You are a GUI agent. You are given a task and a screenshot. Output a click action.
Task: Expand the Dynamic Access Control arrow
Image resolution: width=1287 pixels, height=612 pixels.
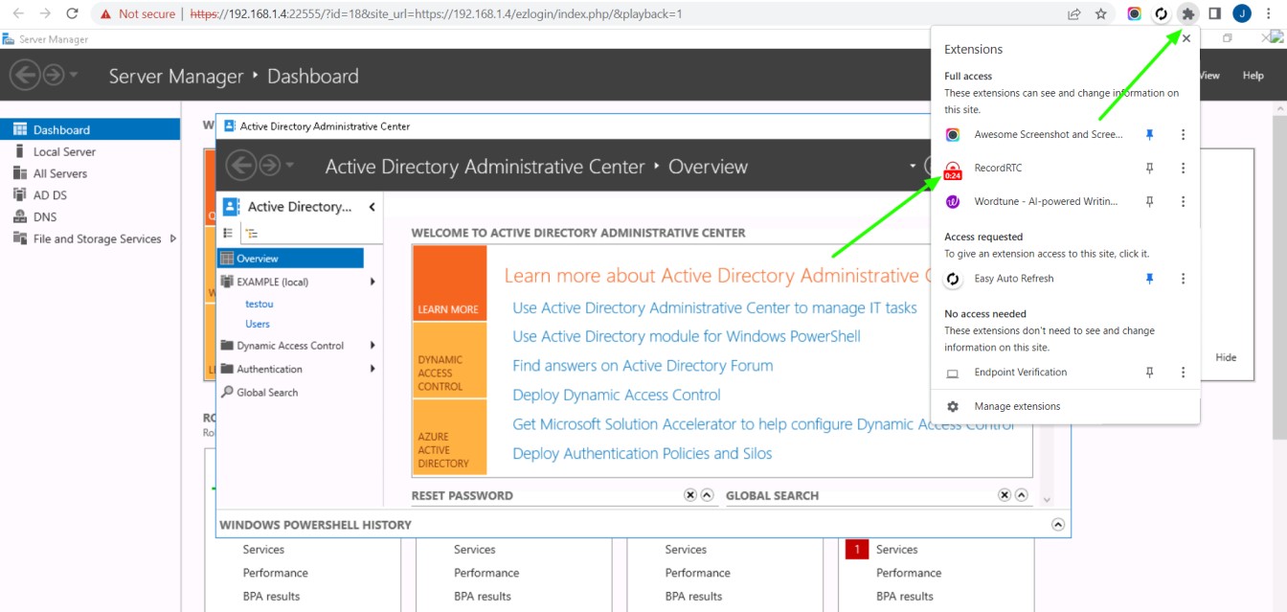373,346
